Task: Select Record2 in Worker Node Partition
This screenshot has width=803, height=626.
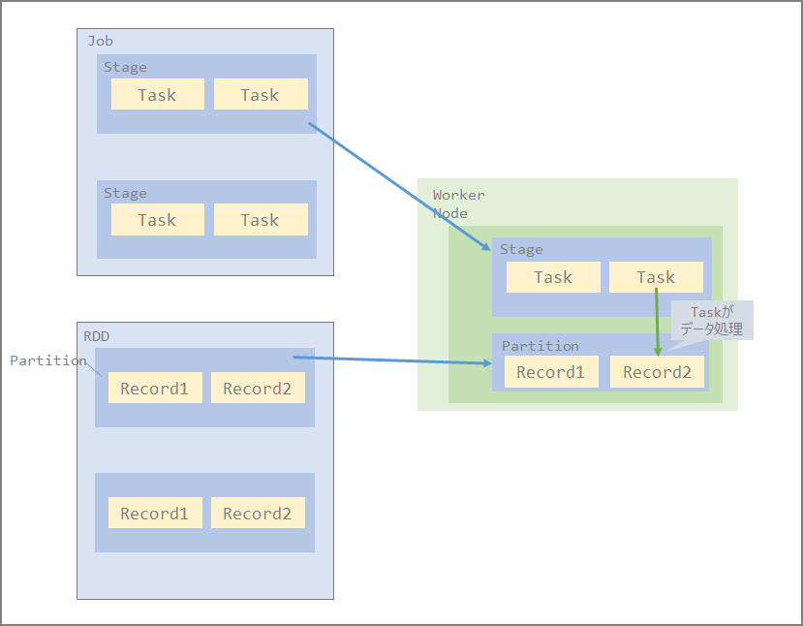Action: (x=657, y=372)
